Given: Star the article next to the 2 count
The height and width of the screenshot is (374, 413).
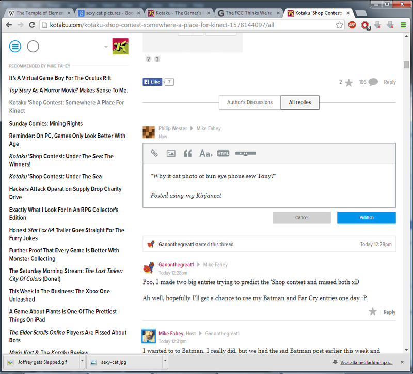Looking at the screenshot, I should click(349, 83).
